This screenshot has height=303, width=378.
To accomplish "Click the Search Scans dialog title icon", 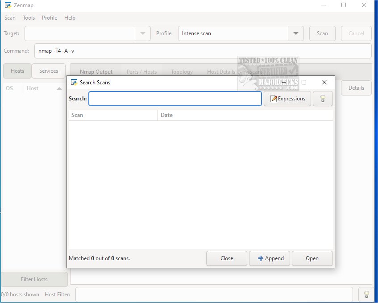I will [x=74, y=82].
